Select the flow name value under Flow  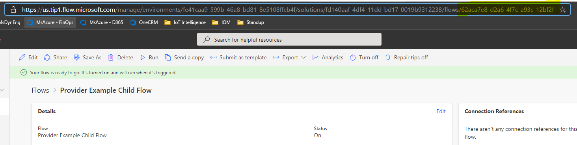pyautogui.click(x=72, y=135)
